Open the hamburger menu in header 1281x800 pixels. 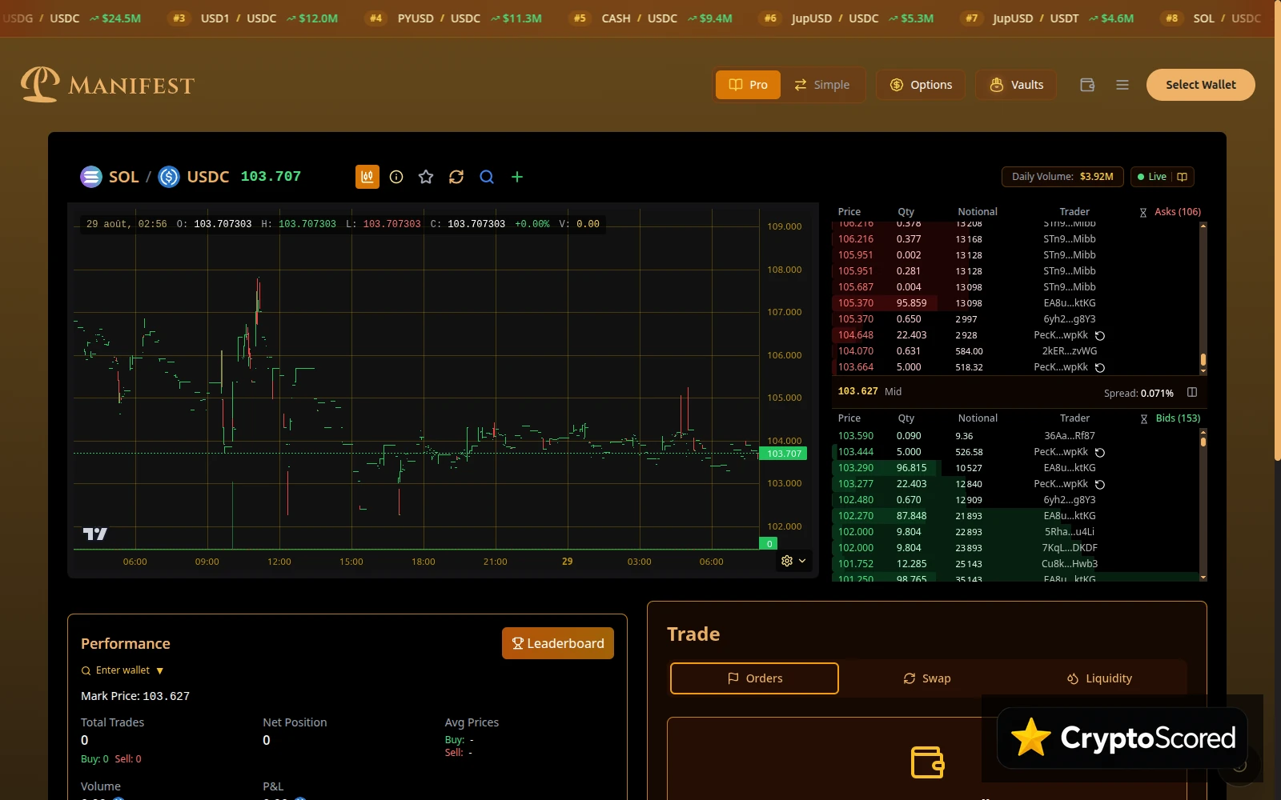tap(1122, 85)
